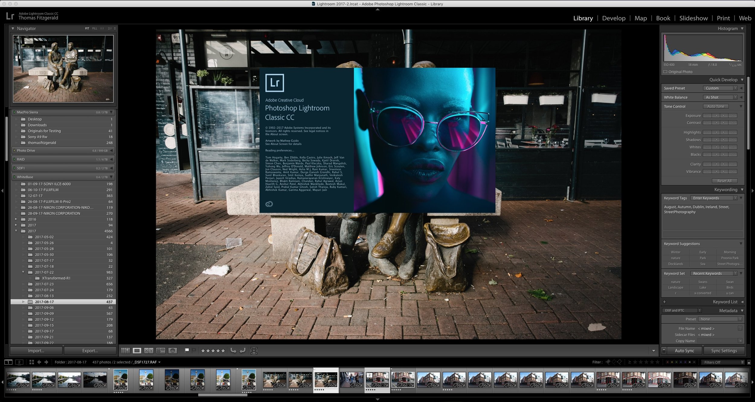This screenshot has height=402, width=755.
Task: Open the Slideshow module
Action: pyautogui.click(x=693, y=18)
